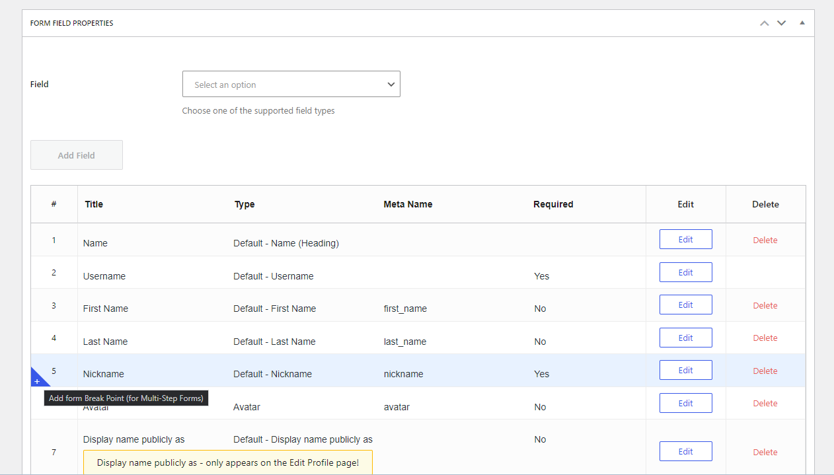Click the Type column header
Viewport: 834px width, 475px height.
pos(245,205)
